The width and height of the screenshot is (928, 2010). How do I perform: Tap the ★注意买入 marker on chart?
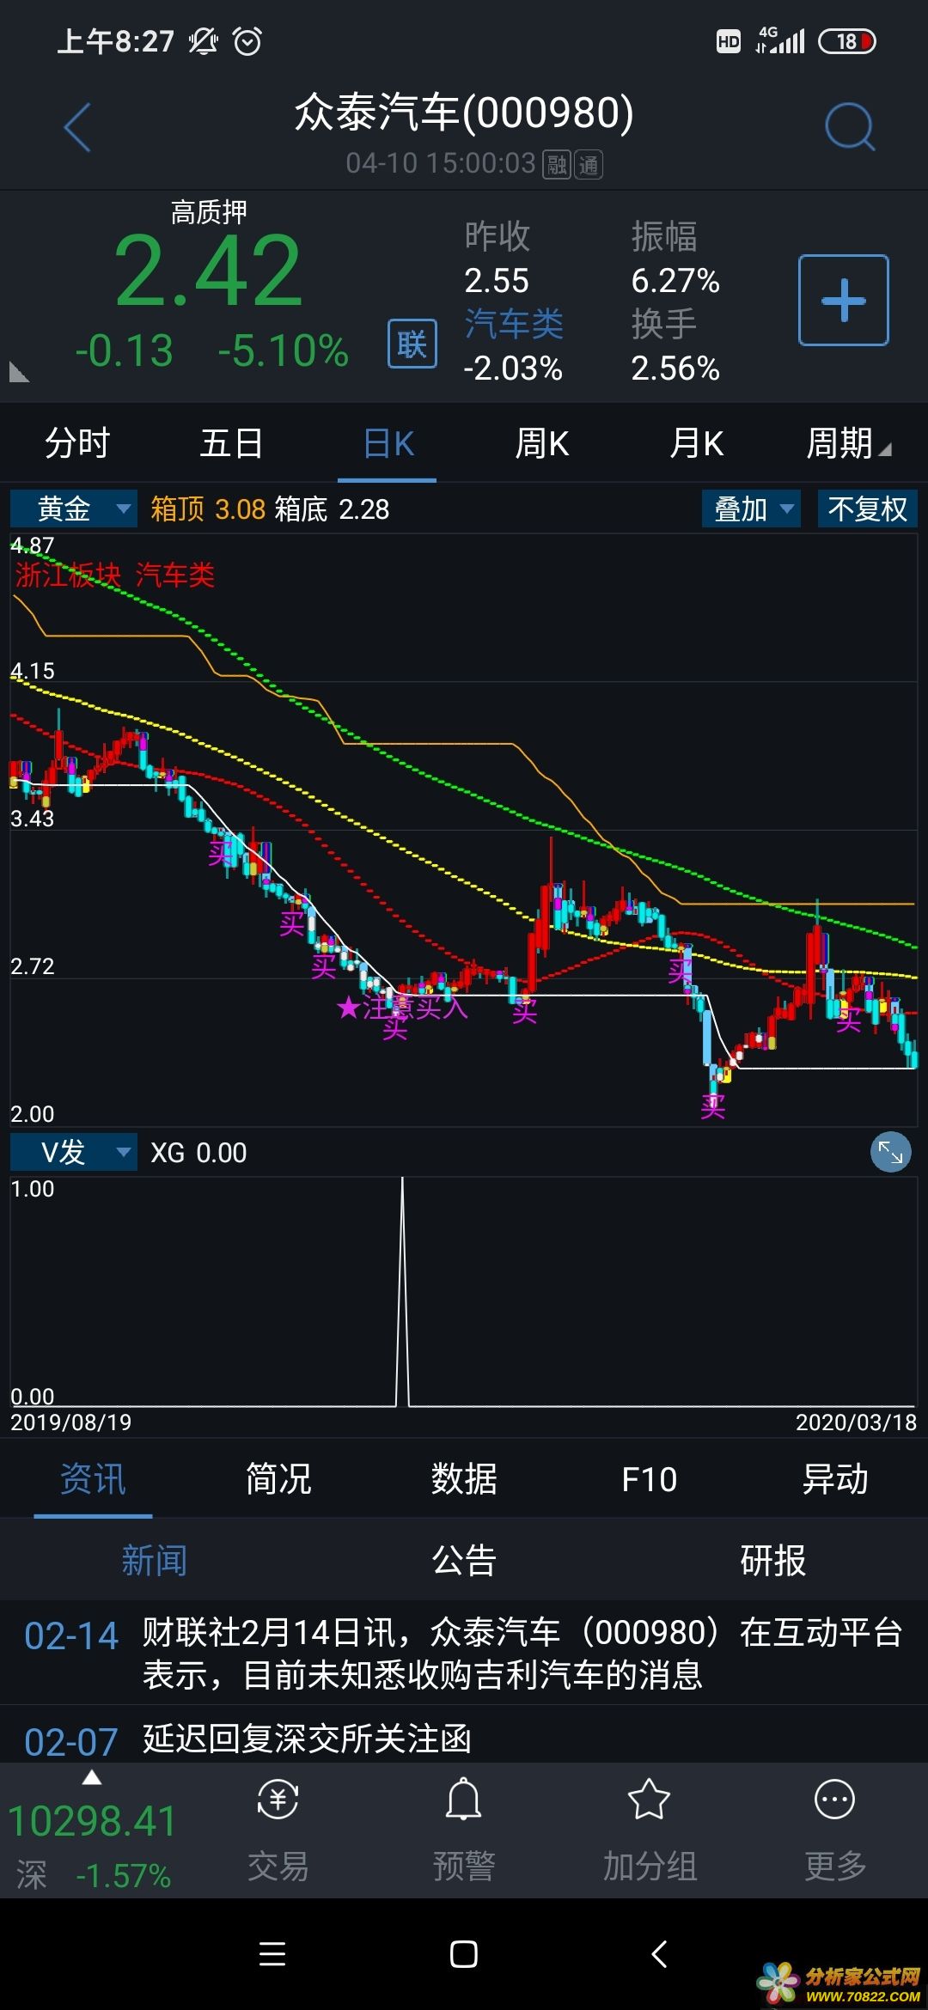[402, 1008]
